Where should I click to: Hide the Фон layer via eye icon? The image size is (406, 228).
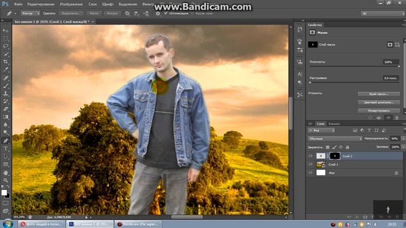click(x=310, y=173)
